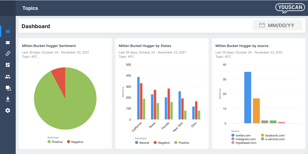Click Ohio's blue Neutral bar
This screenshot has height=154, width=308.
click(193, 113)
